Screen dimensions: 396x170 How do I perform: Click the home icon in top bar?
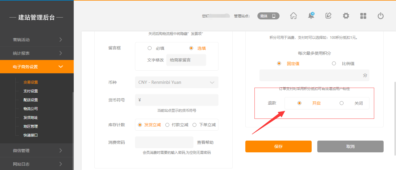[293, 16]
